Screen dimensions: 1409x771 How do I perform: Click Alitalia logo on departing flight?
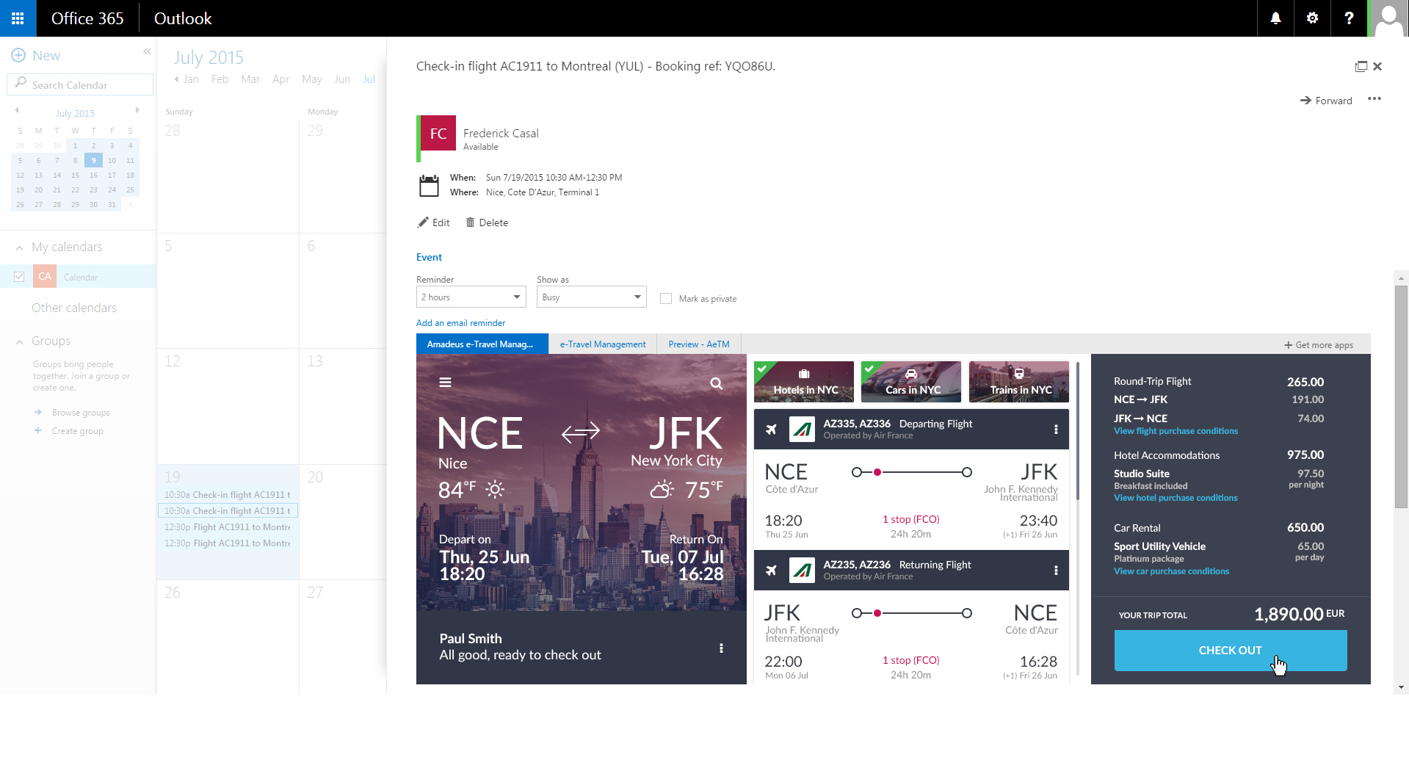(x=802, y=429)
